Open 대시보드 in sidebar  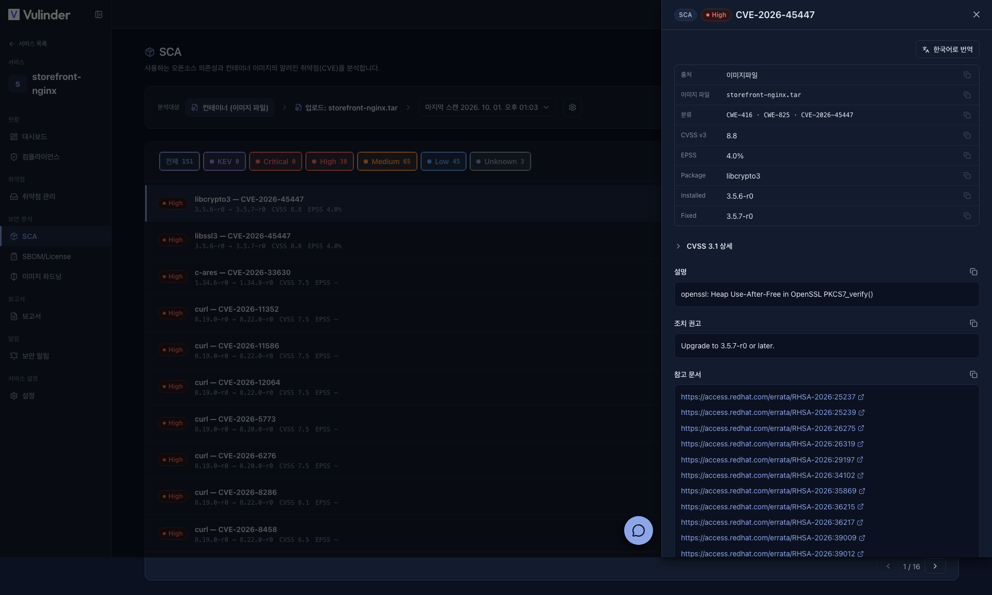click(x=55, y=137)
